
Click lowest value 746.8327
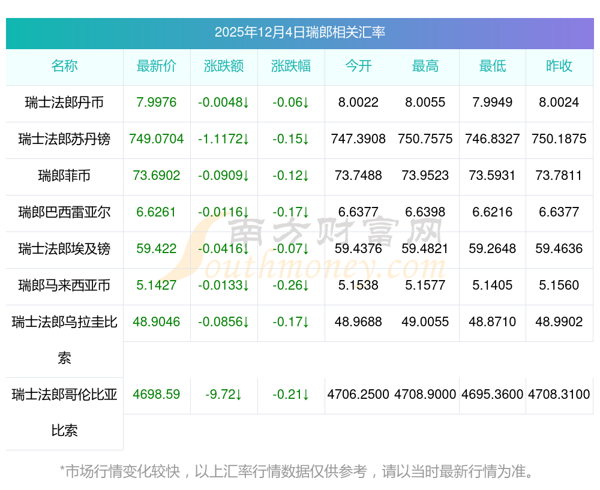[x=493, y=139]
